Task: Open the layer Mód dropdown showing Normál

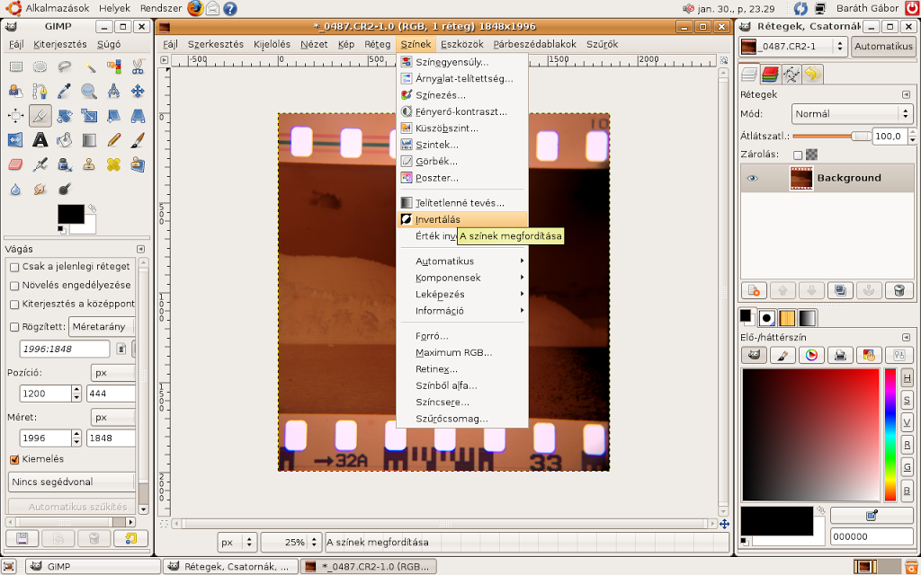Action: click(x=852, y=114)
